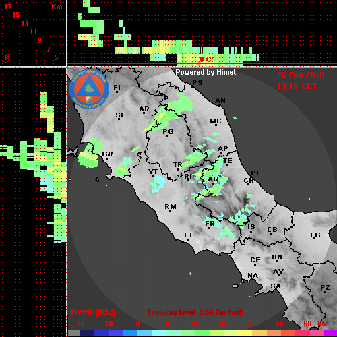Click the 'CH' city label on map
This screenshot has width=337, height=337.
click(249, 181)
